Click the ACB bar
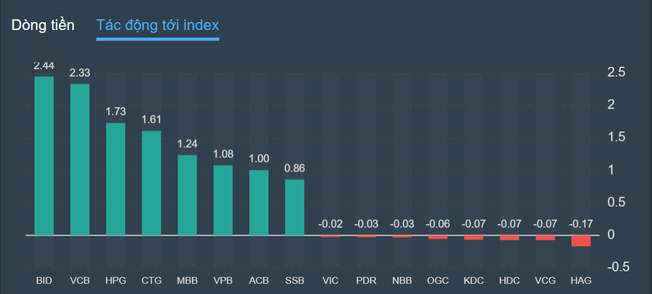Screen dimensions: 652x294 259,202
